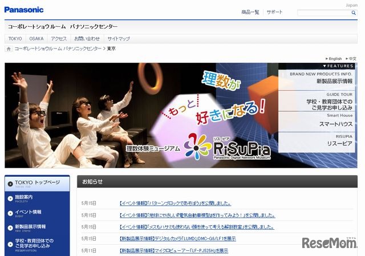Click the Japan region label
The height and width of the screenshot is (256, 365).
pos(351,5)
